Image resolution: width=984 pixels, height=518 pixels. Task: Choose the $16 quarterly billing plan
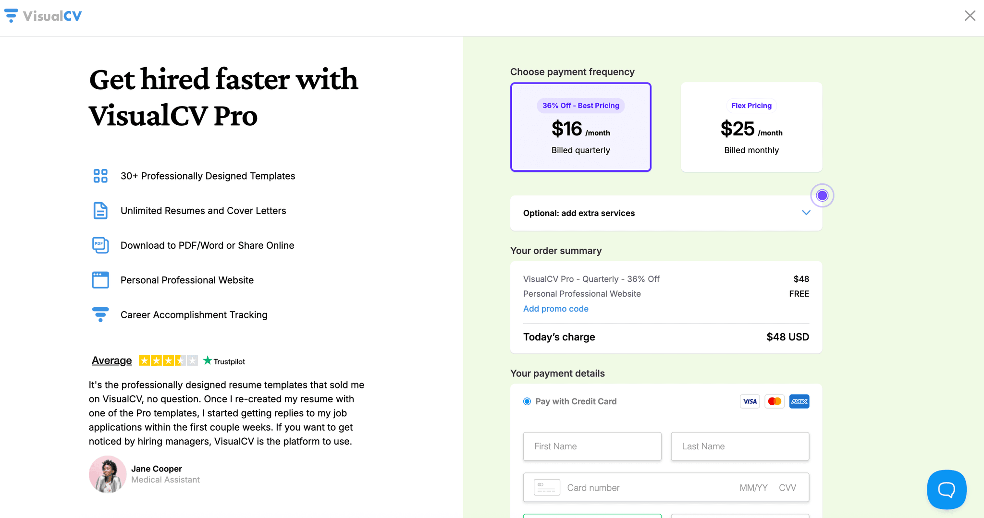point(580,127)
